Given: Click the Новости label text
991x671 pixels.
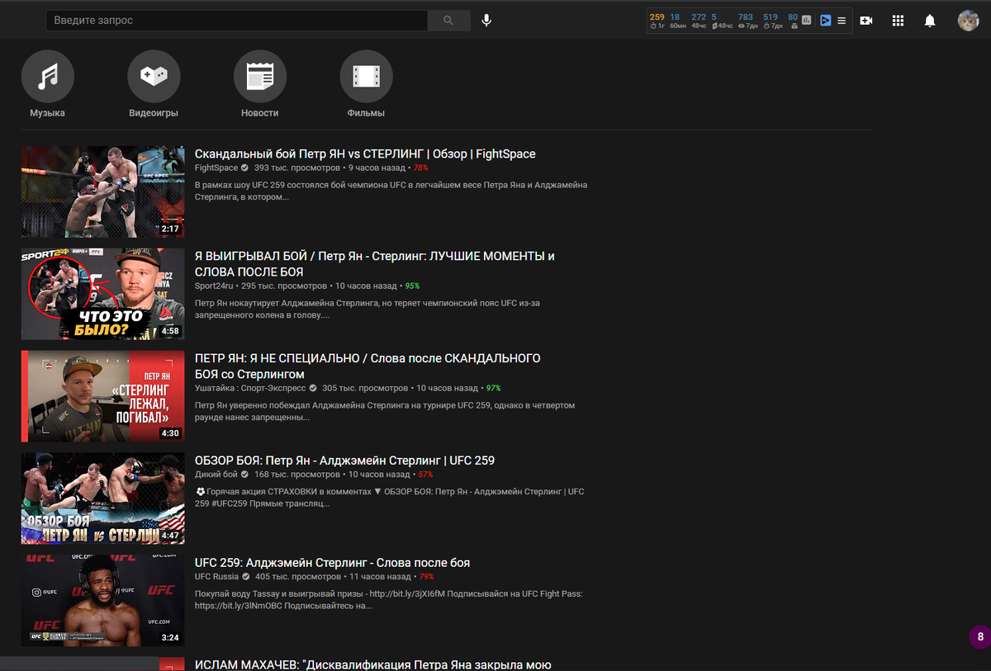Looking at the screenshot, I should pos(260,113).
